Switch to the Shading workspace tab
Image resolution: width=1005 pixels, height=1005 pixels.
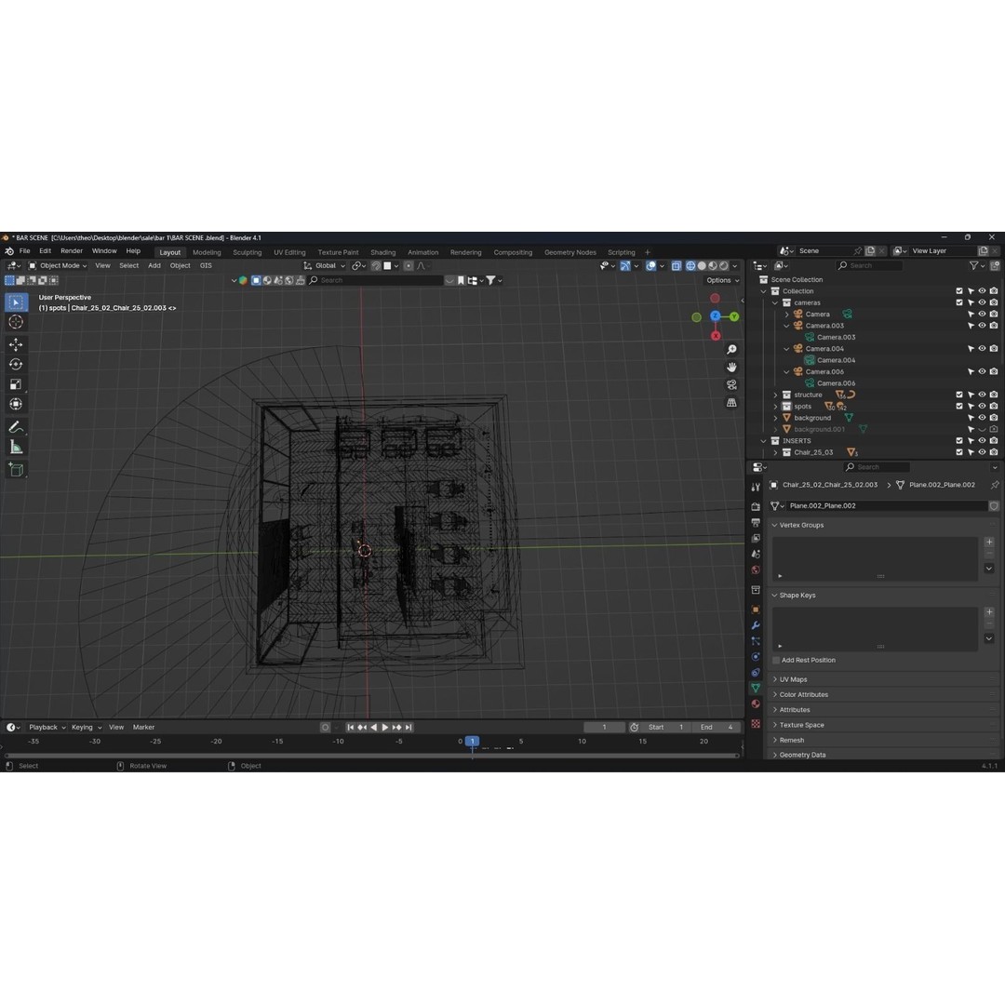coord(382,252)
